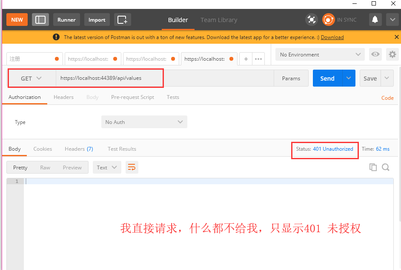Add a new request tab
Viewport: 401px width, 270px height.
click(246, 59)
